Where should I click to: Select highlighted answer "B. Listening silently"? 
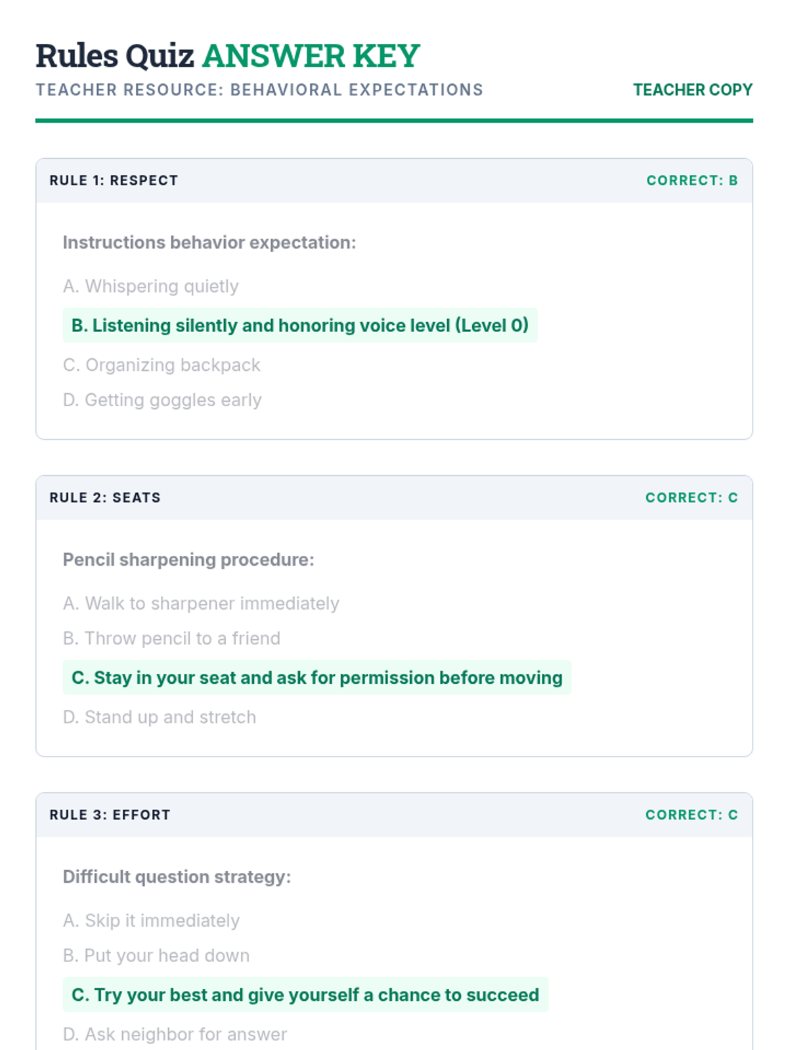click(299, 325)
